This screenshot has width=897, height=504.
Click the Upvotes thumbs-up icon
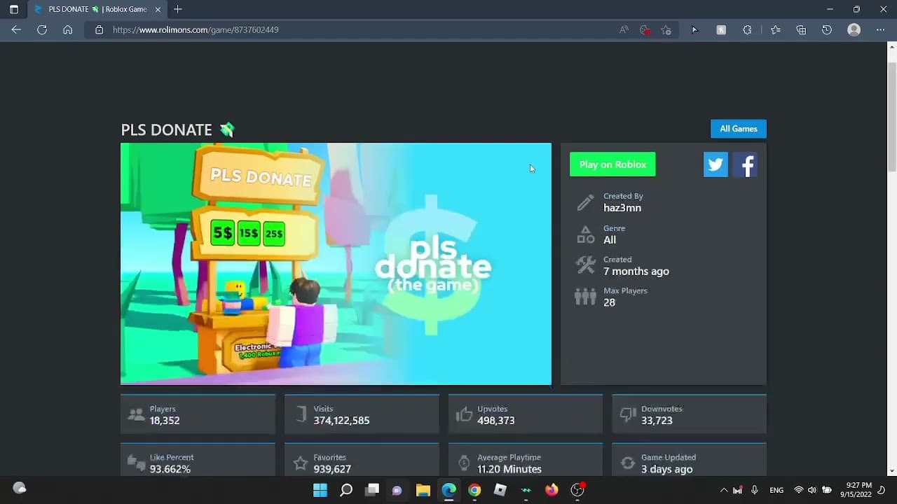pyautogui.click(x=464, y=415)
